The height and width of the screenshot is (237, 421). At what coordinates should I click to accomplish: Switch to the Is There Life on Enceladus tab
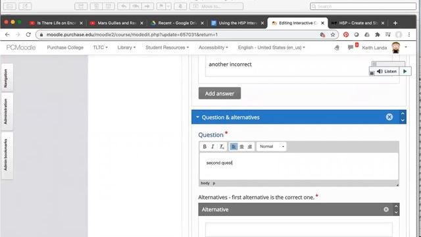57,23
